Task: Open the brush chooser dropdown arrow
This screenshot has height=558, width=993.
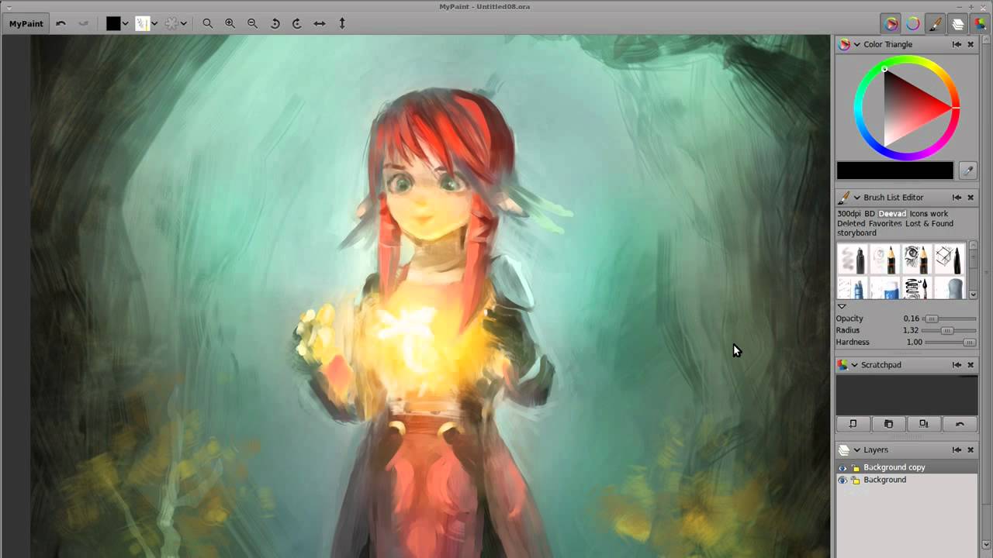Action: pyautogui.click(x=154, y=23)
